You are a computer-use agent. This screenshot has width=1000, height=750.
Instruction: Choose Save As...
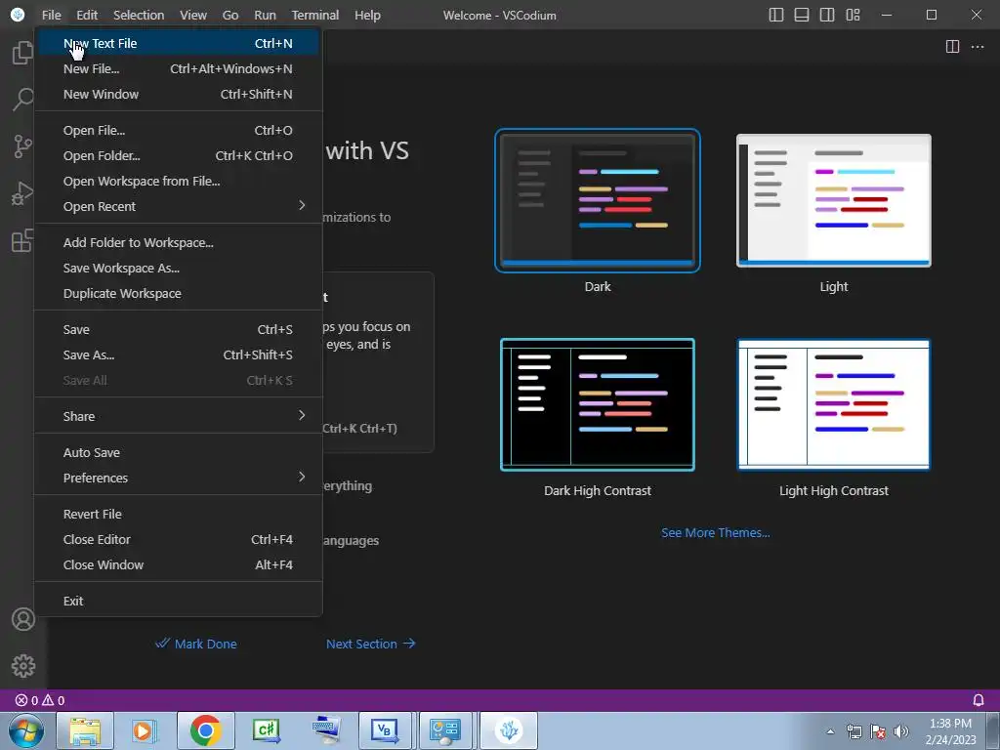pyautogui.click(x=178, y=355)
